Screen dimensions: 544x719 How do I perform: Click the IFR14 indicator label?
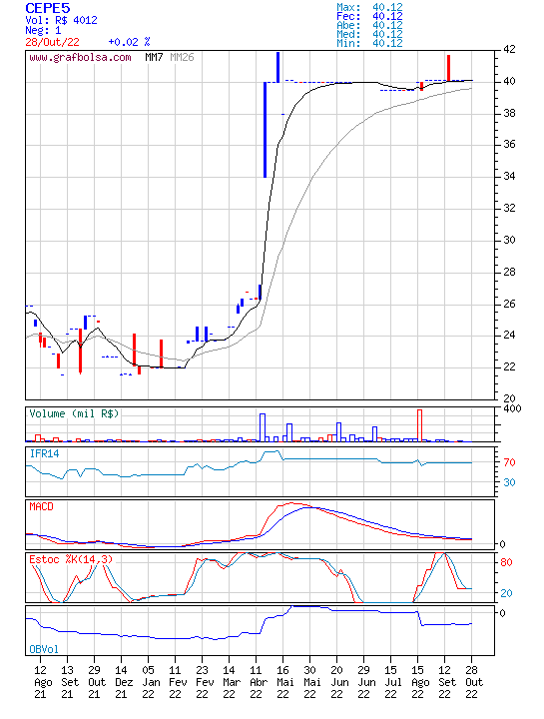click(x=44, y=453)
